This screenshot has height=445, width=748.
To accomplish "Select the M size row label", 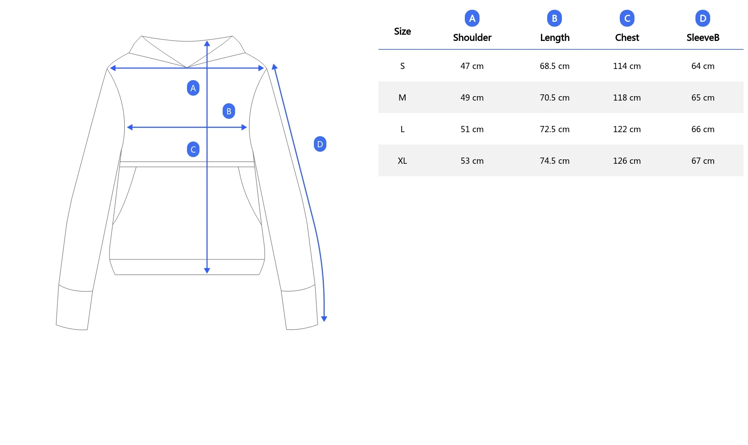I will coord(402,98).
